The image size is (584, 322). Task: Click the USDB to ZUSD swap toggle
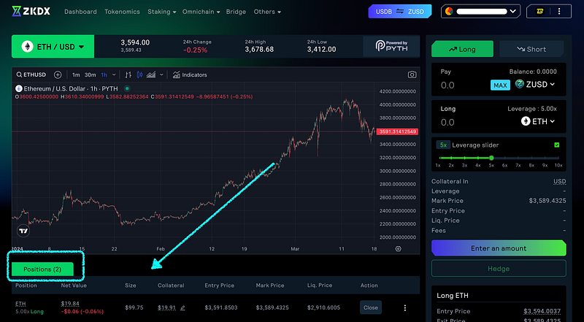[401, 12]
